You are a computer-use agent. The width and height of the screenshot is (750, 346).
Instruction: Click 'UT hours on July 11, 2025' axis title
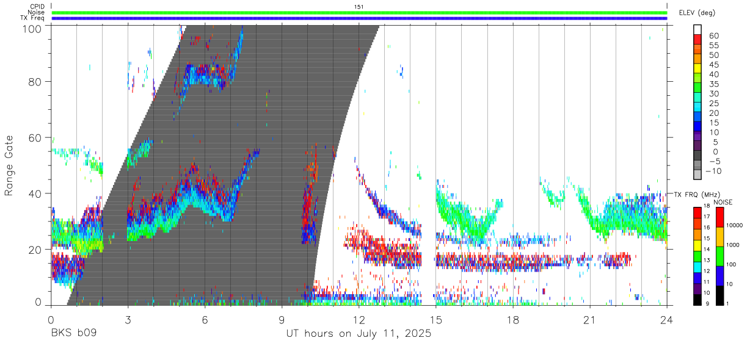coord(359,334)
